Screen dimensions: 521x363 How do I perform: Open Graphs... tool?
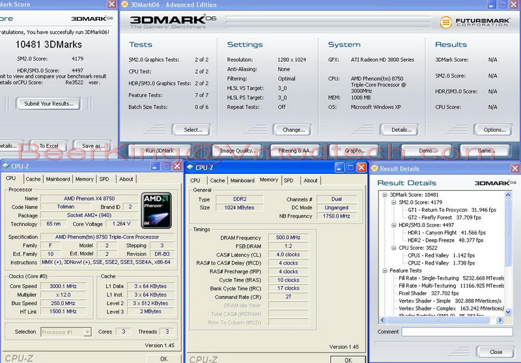click(x=354, y=151)
